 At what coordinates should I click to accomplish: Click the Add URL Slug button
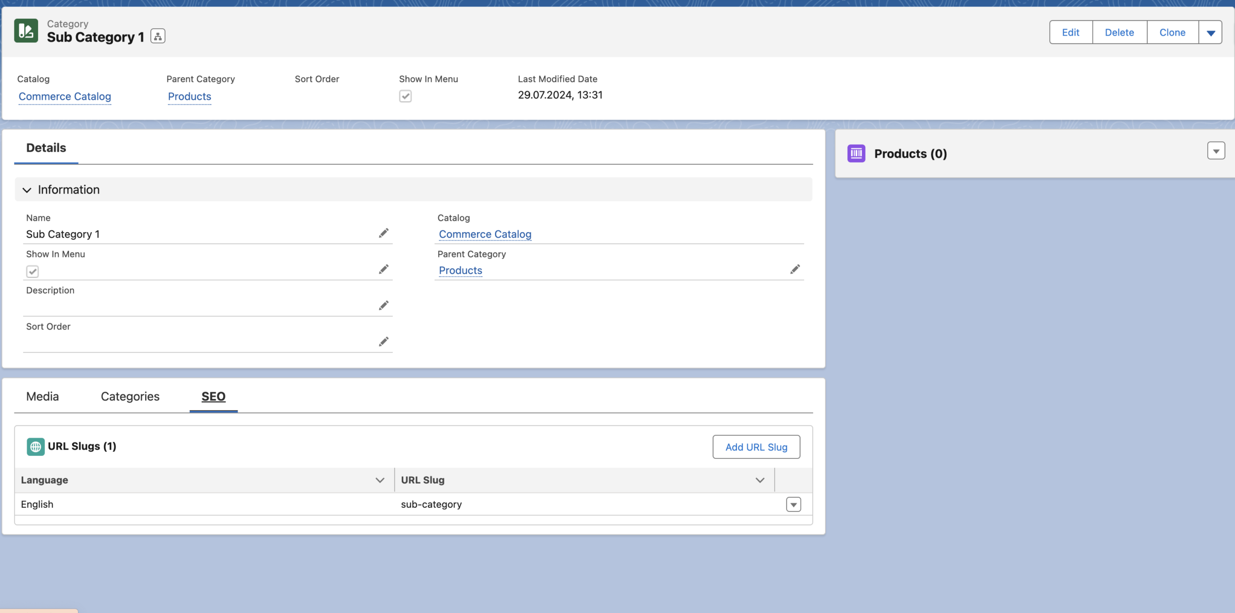(x=756, y=447)
